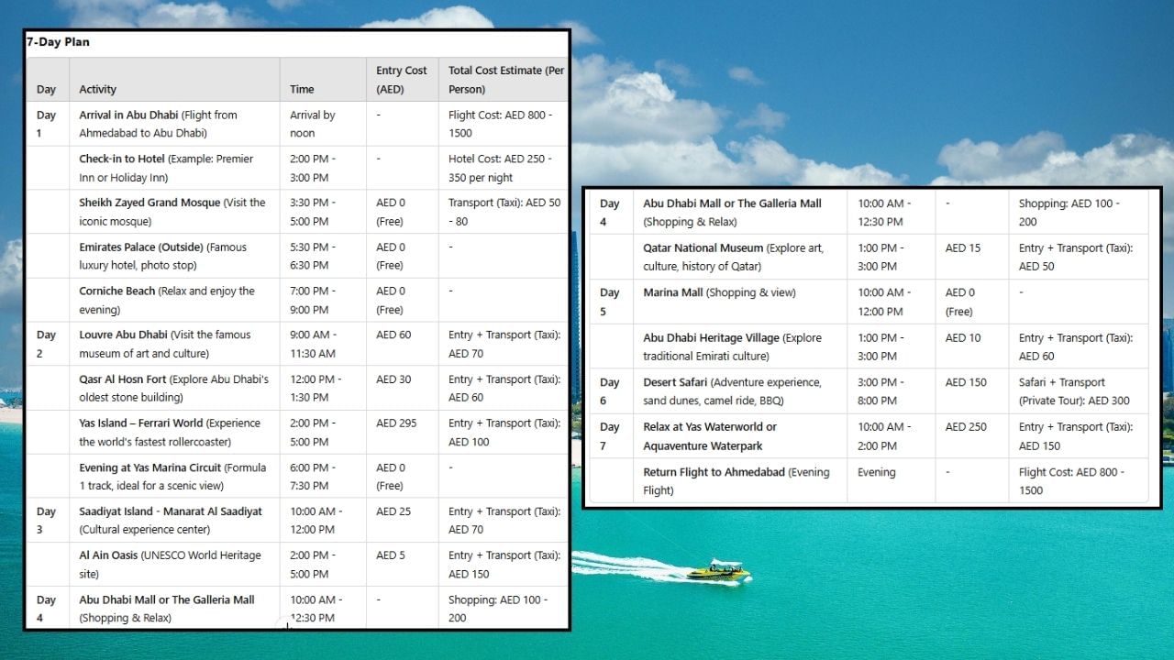The height and width of the screenshot is (660, 1174).
Task: Select 'Check-in to Hotel' activity cell
Action: pos(174,168)
